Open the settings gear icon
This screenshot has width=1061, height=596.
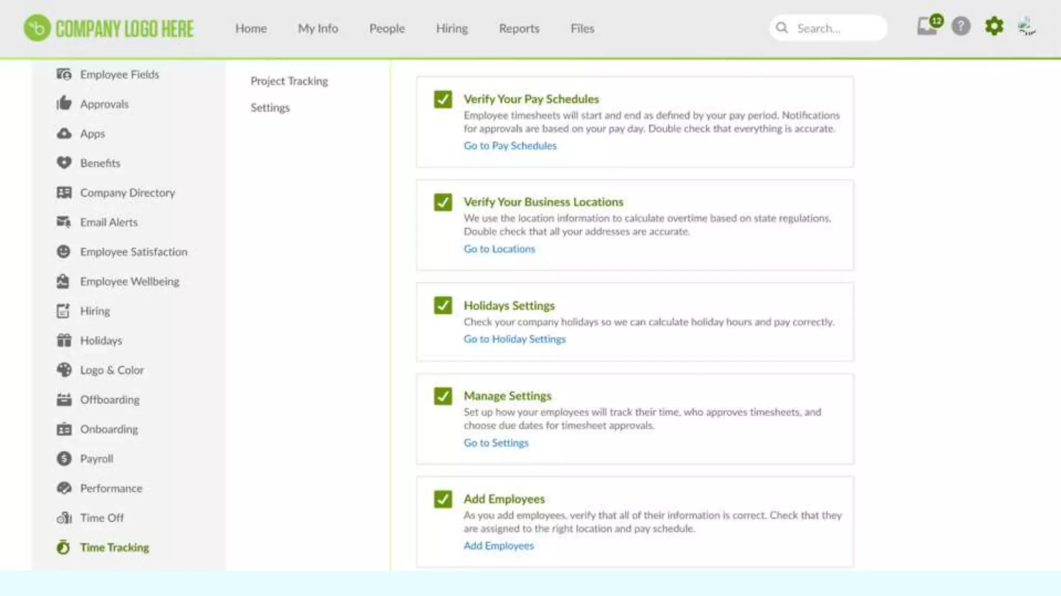(994, 26)
